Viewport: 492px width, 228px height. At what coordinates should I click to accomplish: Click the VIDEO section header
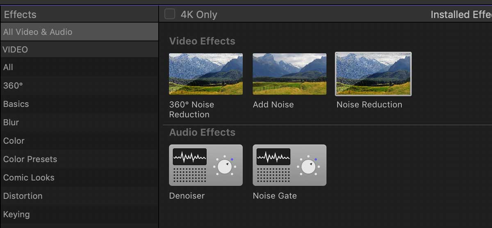click(x=79, y=50)
